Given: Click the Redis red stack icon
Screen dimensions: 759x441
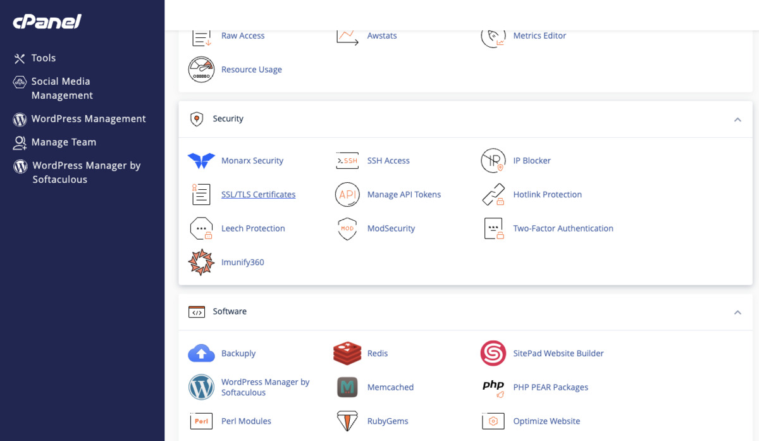Looking at the screenshot, I should click(347, 354).
